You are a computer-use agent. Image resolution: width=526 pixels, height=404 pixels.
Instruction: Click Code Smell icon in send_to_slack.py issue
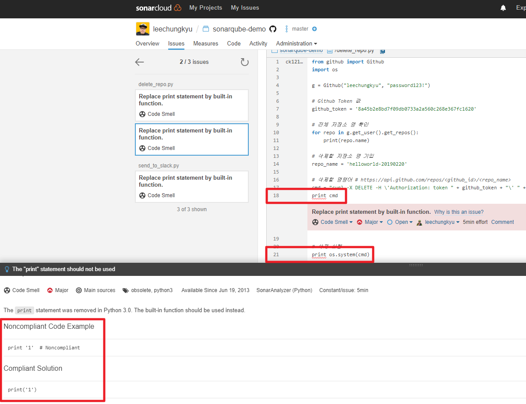click(x=142, y=195)
